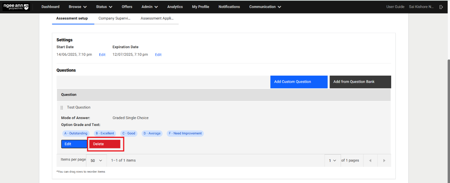The height and width of the screenshot is (183, 450).
Task: Edit the Start Date setting
Action: point(102,55)
